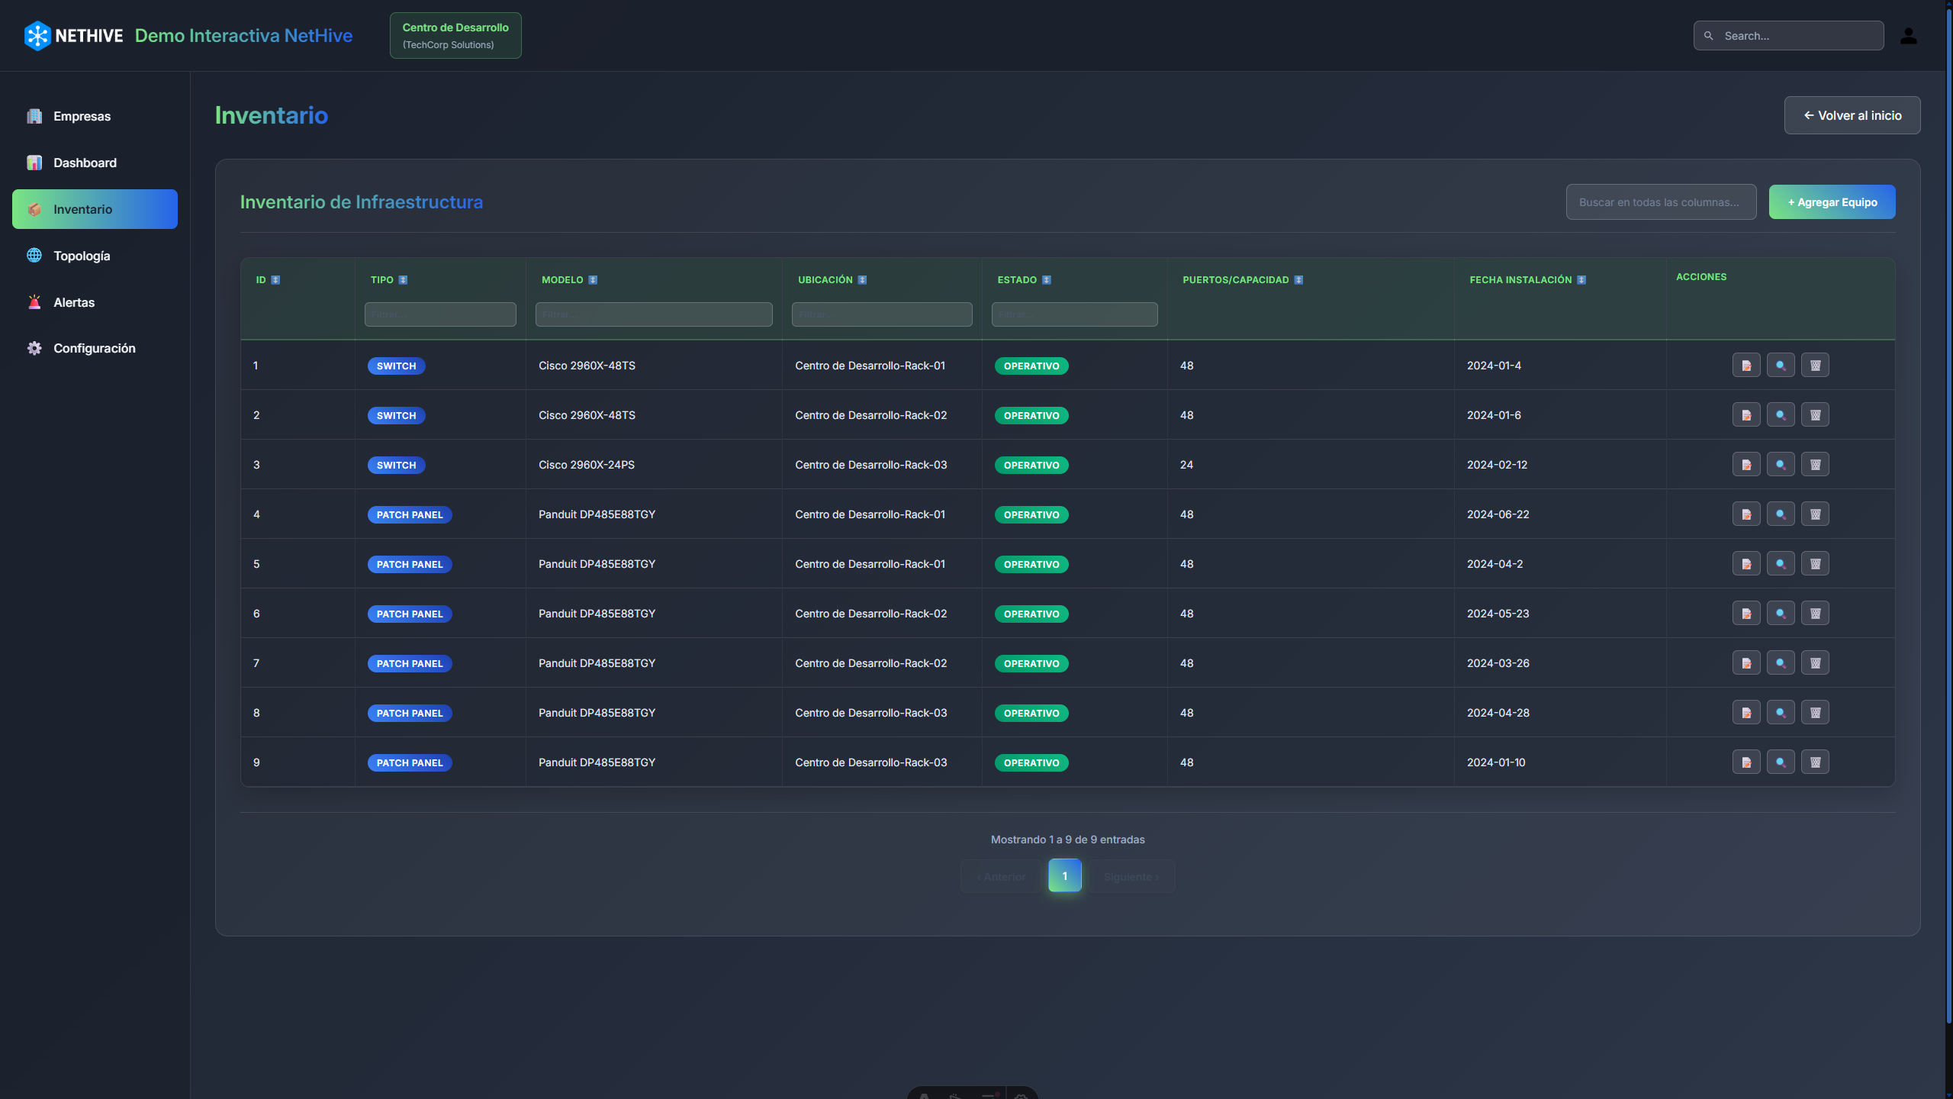Image resolution: width=1953 pixels, height=1099 pixels.
Task: Click Volver al inicio button
Action: (x=1852, y=115)
